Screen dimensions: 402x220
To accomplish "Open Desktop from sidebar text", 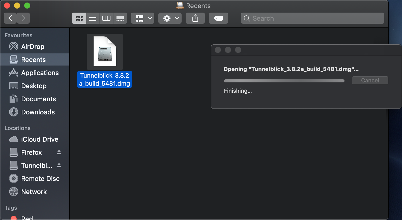I will [x=34, y=86].
